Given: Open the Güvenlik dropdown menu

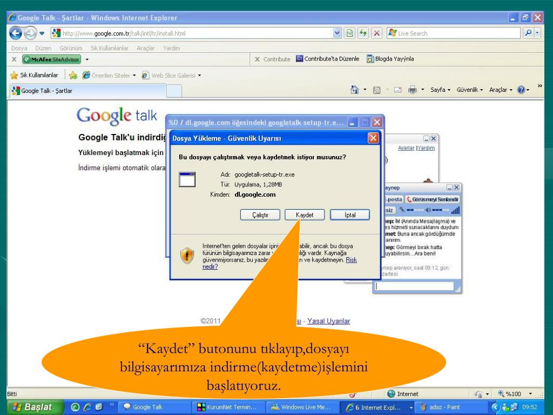Looking at the screenshot, I should point(469,90).
